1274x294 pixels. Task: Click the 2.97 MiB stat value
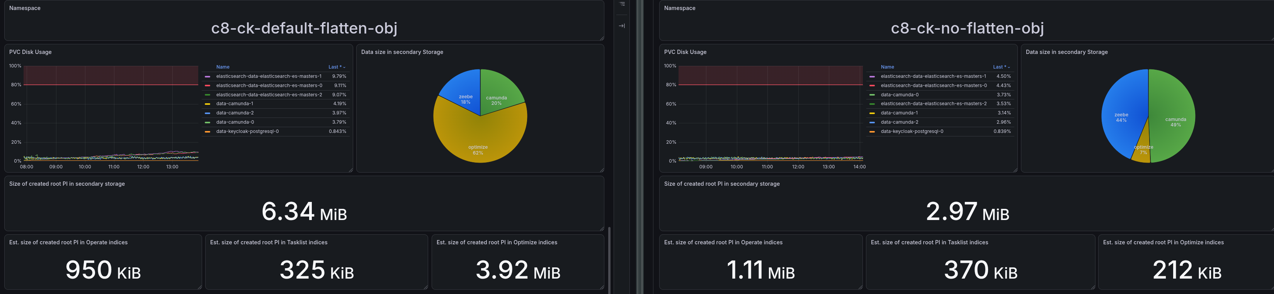coord(967,212)
